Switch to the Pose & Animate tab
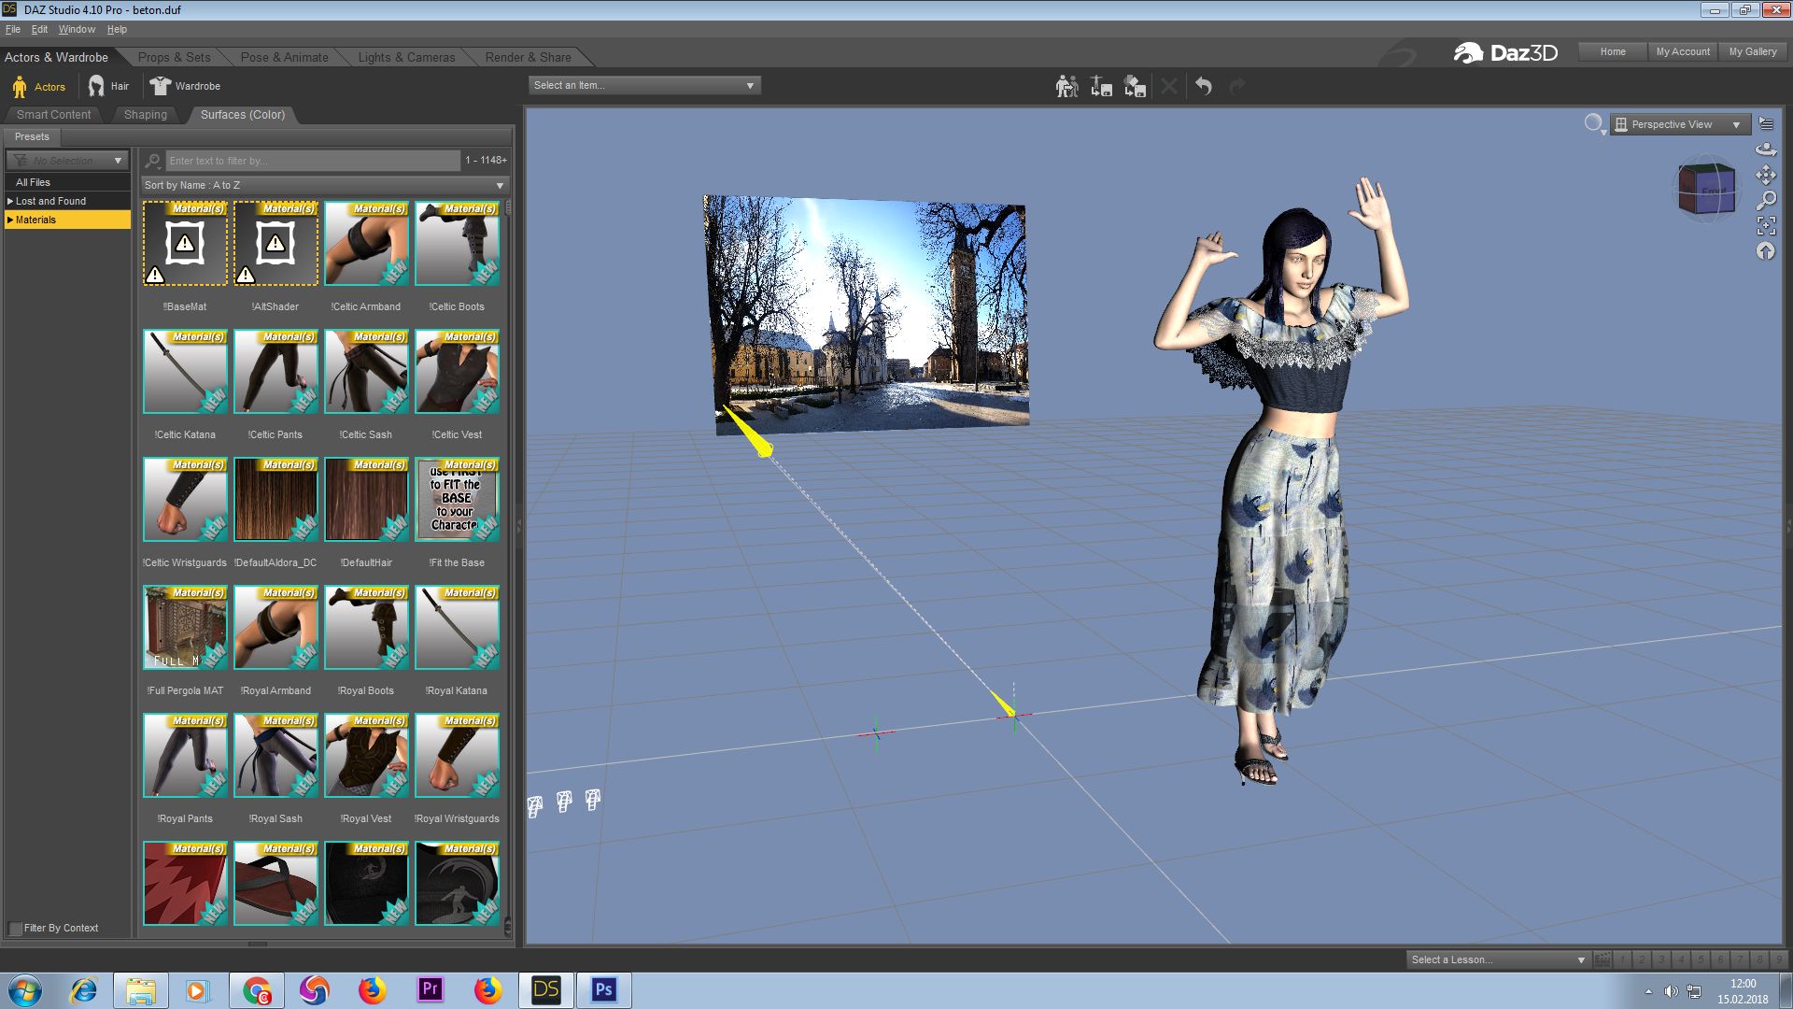This screenshot has height=1009, width=1793. 284,57
